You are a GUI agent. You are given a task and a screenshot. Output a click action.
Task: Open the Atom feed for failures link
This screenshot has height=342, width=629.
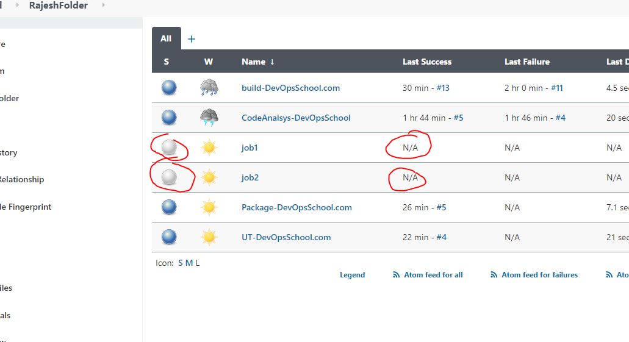pos(539,275)
